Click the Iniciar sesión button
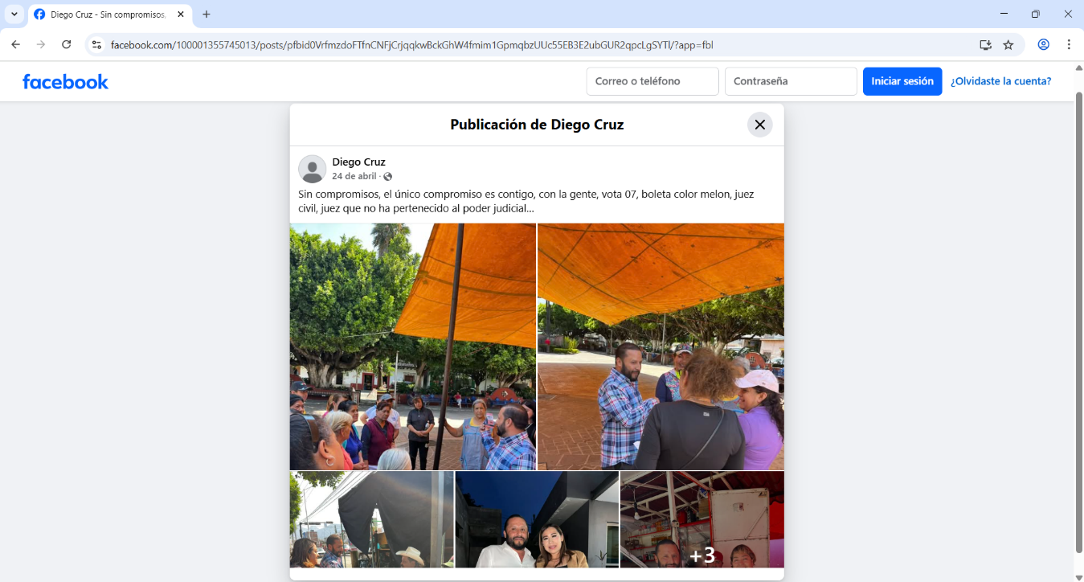The width and height of the screenshot is (1084, 582). (902, 81)
